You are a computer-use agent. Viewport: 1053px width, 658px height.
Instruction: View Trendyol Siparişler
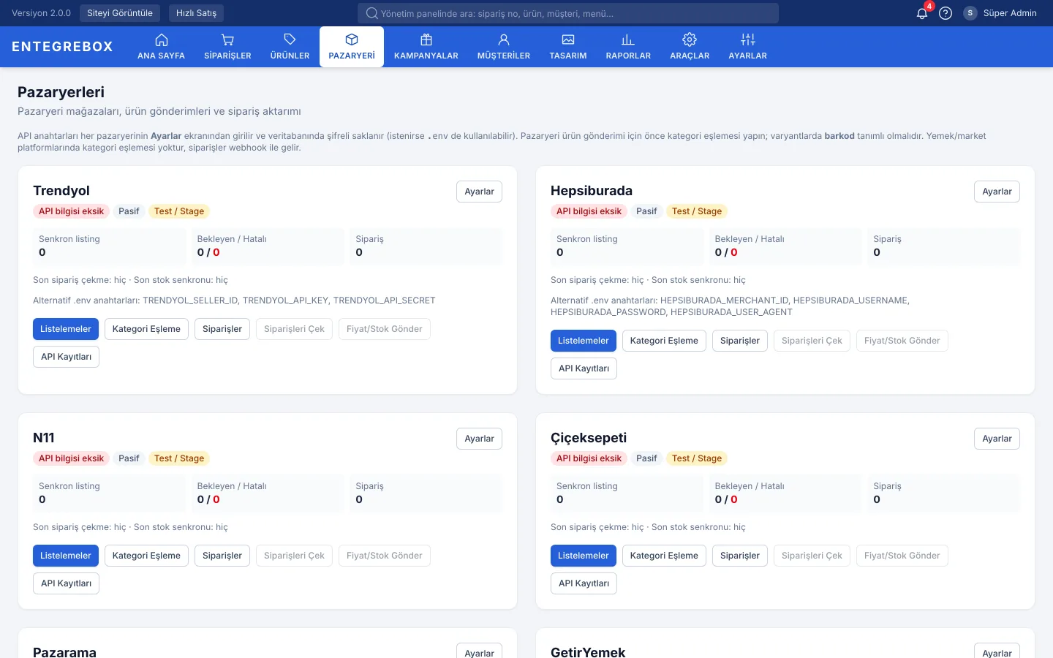pyautogui.click(x=222, y=329)
